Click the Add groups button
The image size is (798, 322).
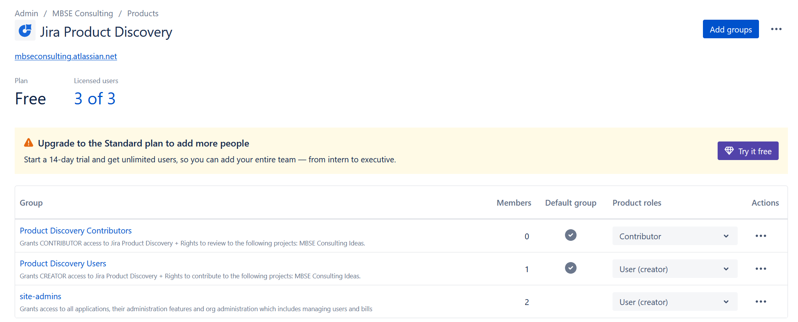pyautogui.click(x=730, y=29)
